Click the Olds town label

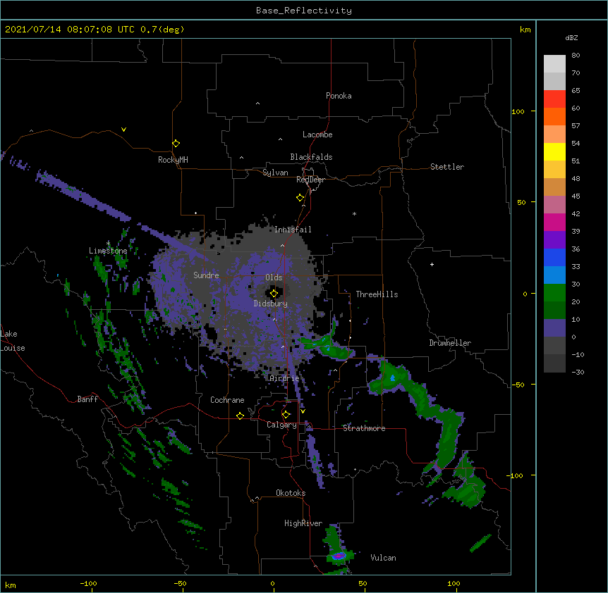pos(274,277)
